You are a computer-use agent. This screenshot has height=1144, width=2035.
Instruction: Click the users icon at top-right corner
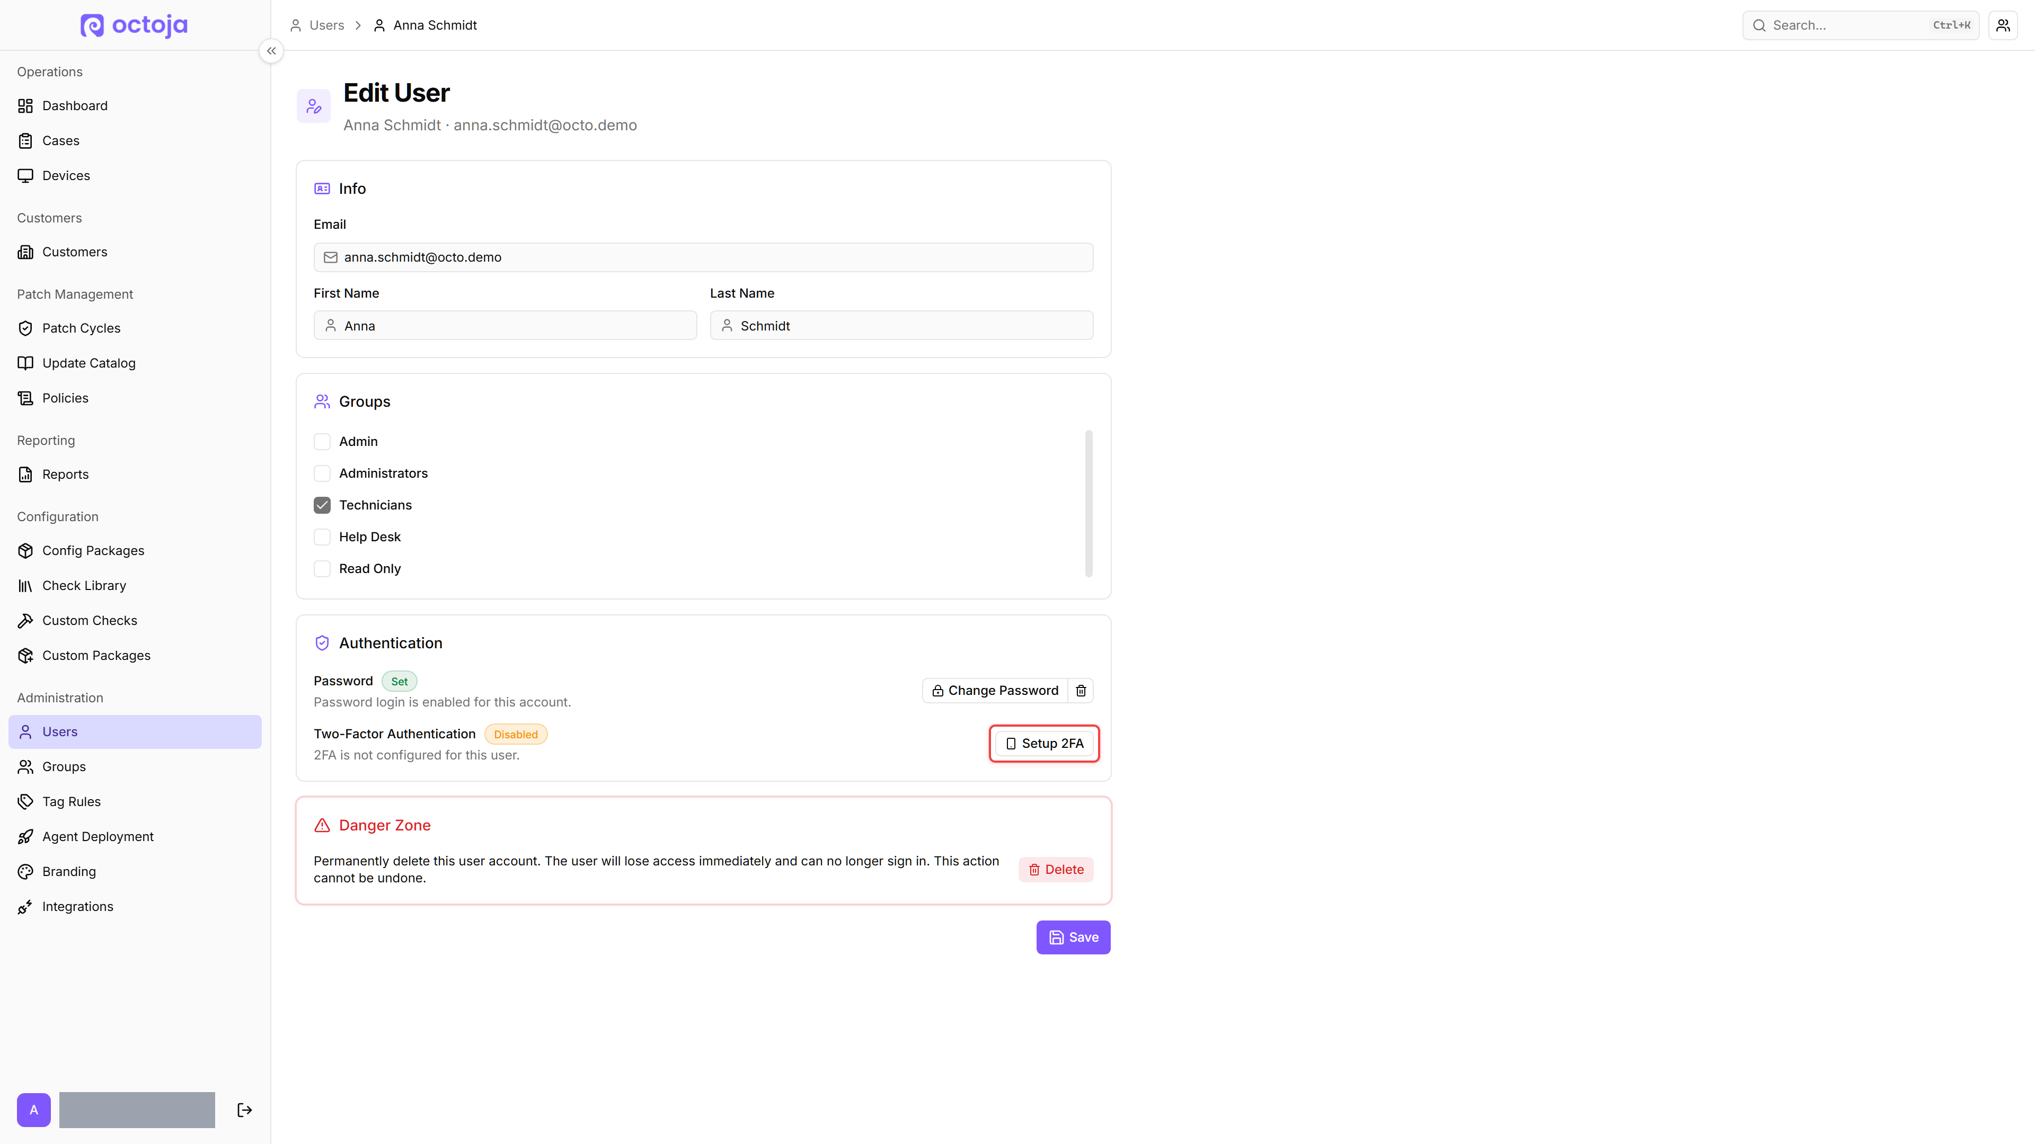coord(2003,25)
